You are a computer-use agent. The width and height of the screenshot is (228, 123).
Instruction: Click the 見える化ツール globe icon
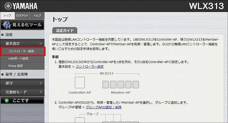click(x=6, y=25)
